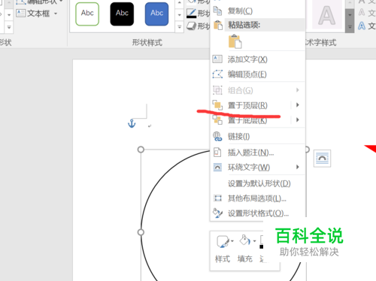
Task: Select the blue filled Abc shape style
Action: pos(156,14)
